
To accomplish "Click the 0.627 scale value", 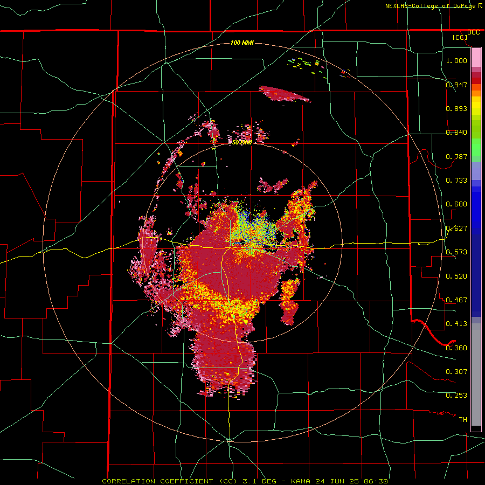I will (x=456, y=228).
